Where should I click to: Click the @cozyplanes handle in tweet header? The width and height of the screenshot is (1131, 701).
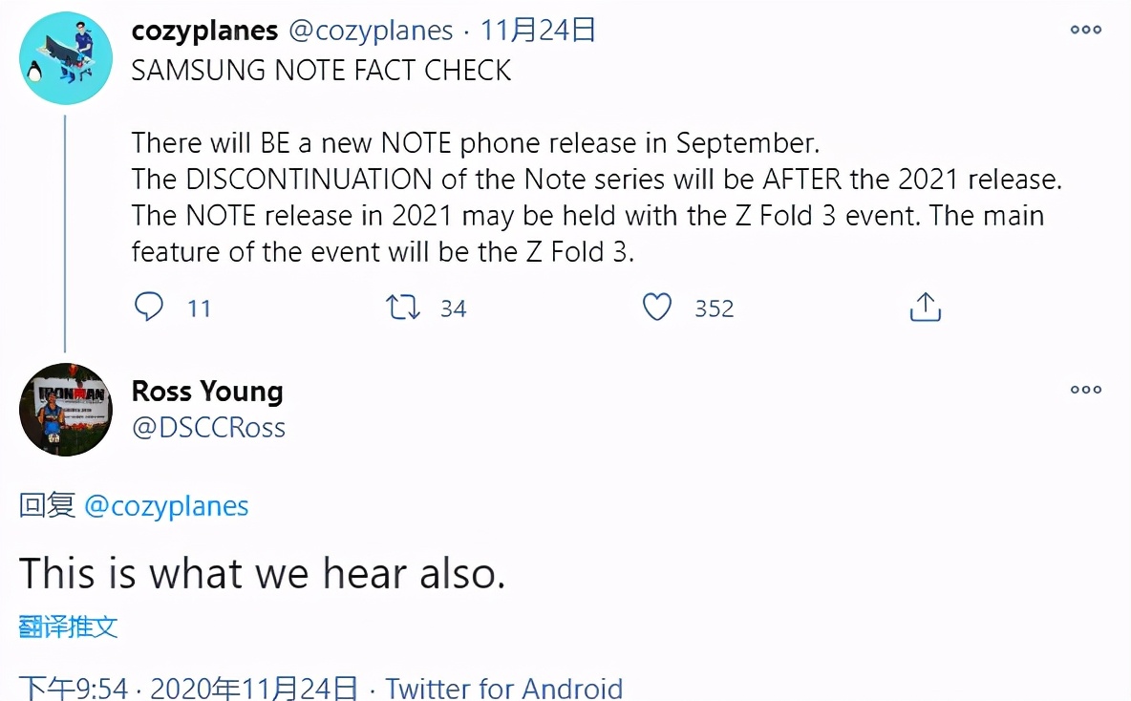[371, 31]
